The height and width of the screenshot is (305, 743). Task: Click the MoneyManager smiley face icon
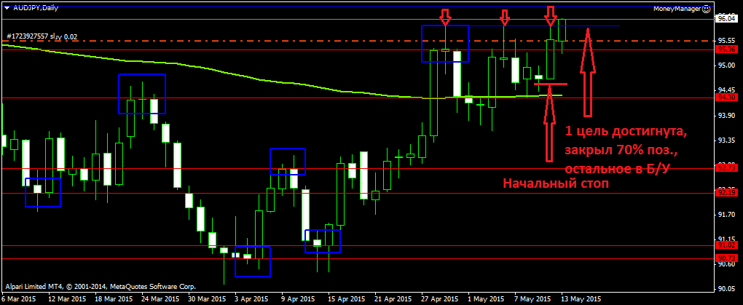(x=706, y=9)
